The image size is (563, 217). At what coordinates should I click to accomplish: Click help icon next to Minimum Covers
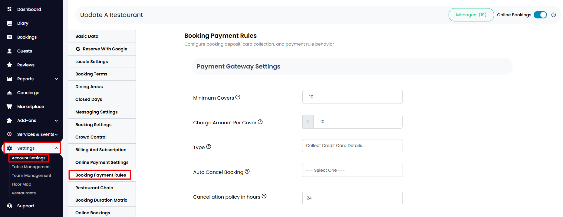[238, 97]
